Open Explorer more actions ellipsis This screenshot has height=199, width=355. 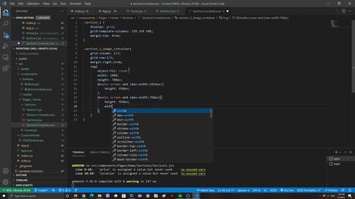pyautogui.click(x=62, y=11)
